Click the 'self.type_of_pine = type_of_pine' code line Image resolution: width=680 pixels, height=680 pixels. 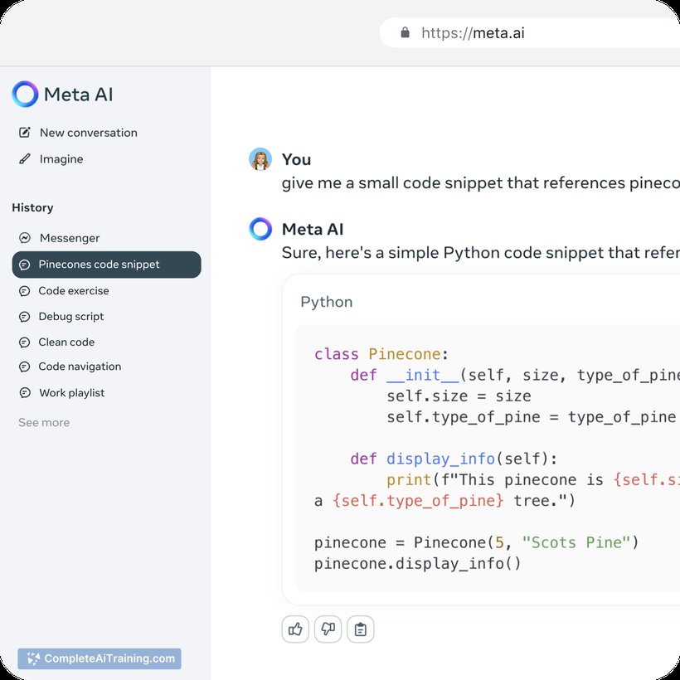(532, 417)
